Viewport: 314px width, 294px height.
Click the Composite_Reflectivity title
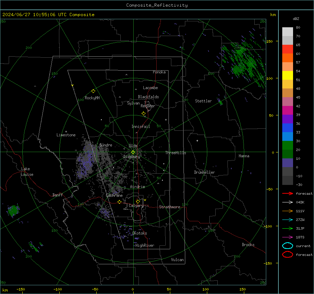157,5
